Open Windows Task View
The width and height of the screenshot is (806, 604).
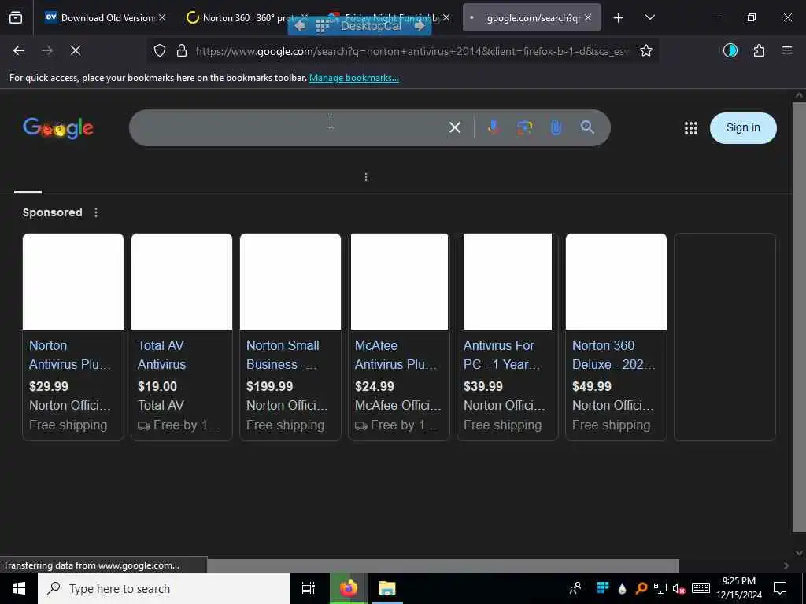pyautogui.click(x=309, y=588)
